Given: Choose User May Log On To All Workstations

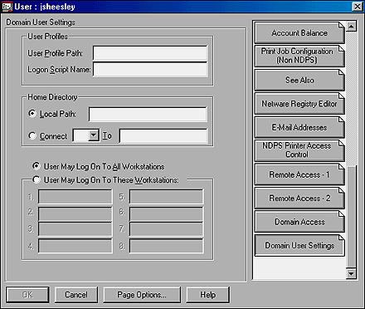Looking at the screenshot, I should (36, 166).
